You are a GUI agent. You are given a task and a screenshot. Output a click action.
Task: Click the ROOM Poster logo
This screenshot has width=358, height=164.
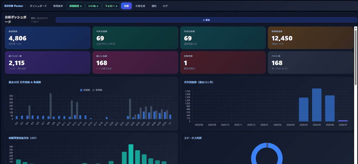pos(14,6)
